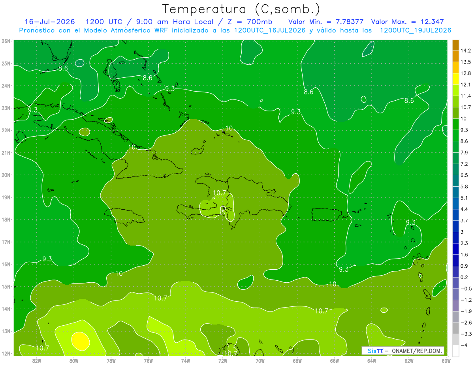Click the 'SisPI' logo text in credit box
The height and width of the screenshot is (366, 474).
(x=375, y=351)
